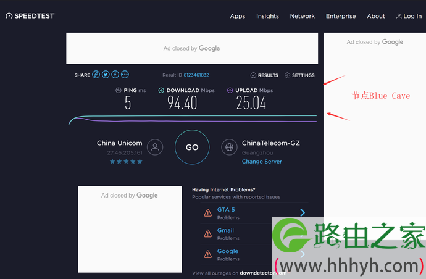Open downdetector.com link
Screen dimensions: 426x279
click(x=263, y=273)
